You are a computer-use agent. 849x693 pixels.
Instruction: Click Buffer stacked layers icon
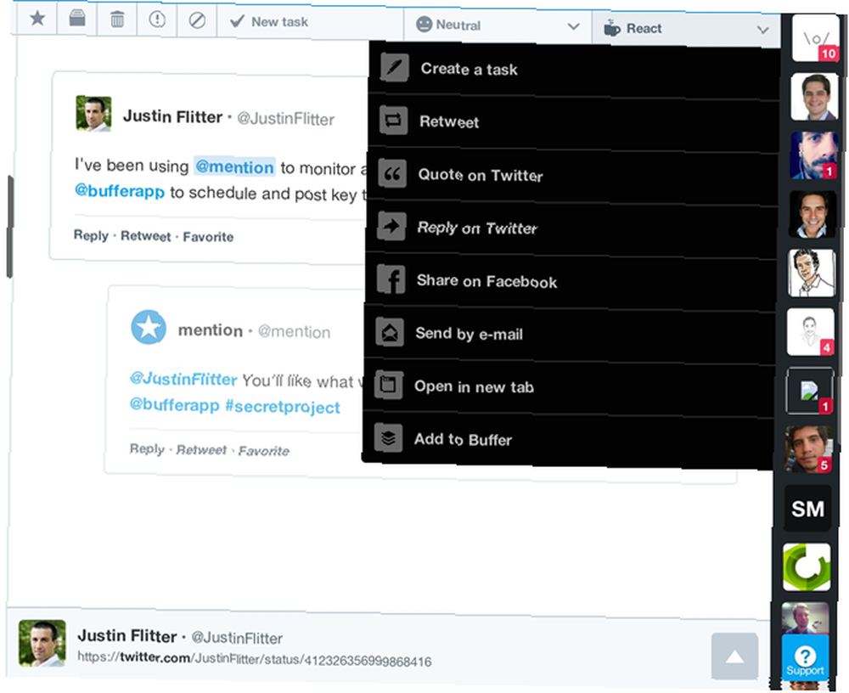click(x=388, y=437)
